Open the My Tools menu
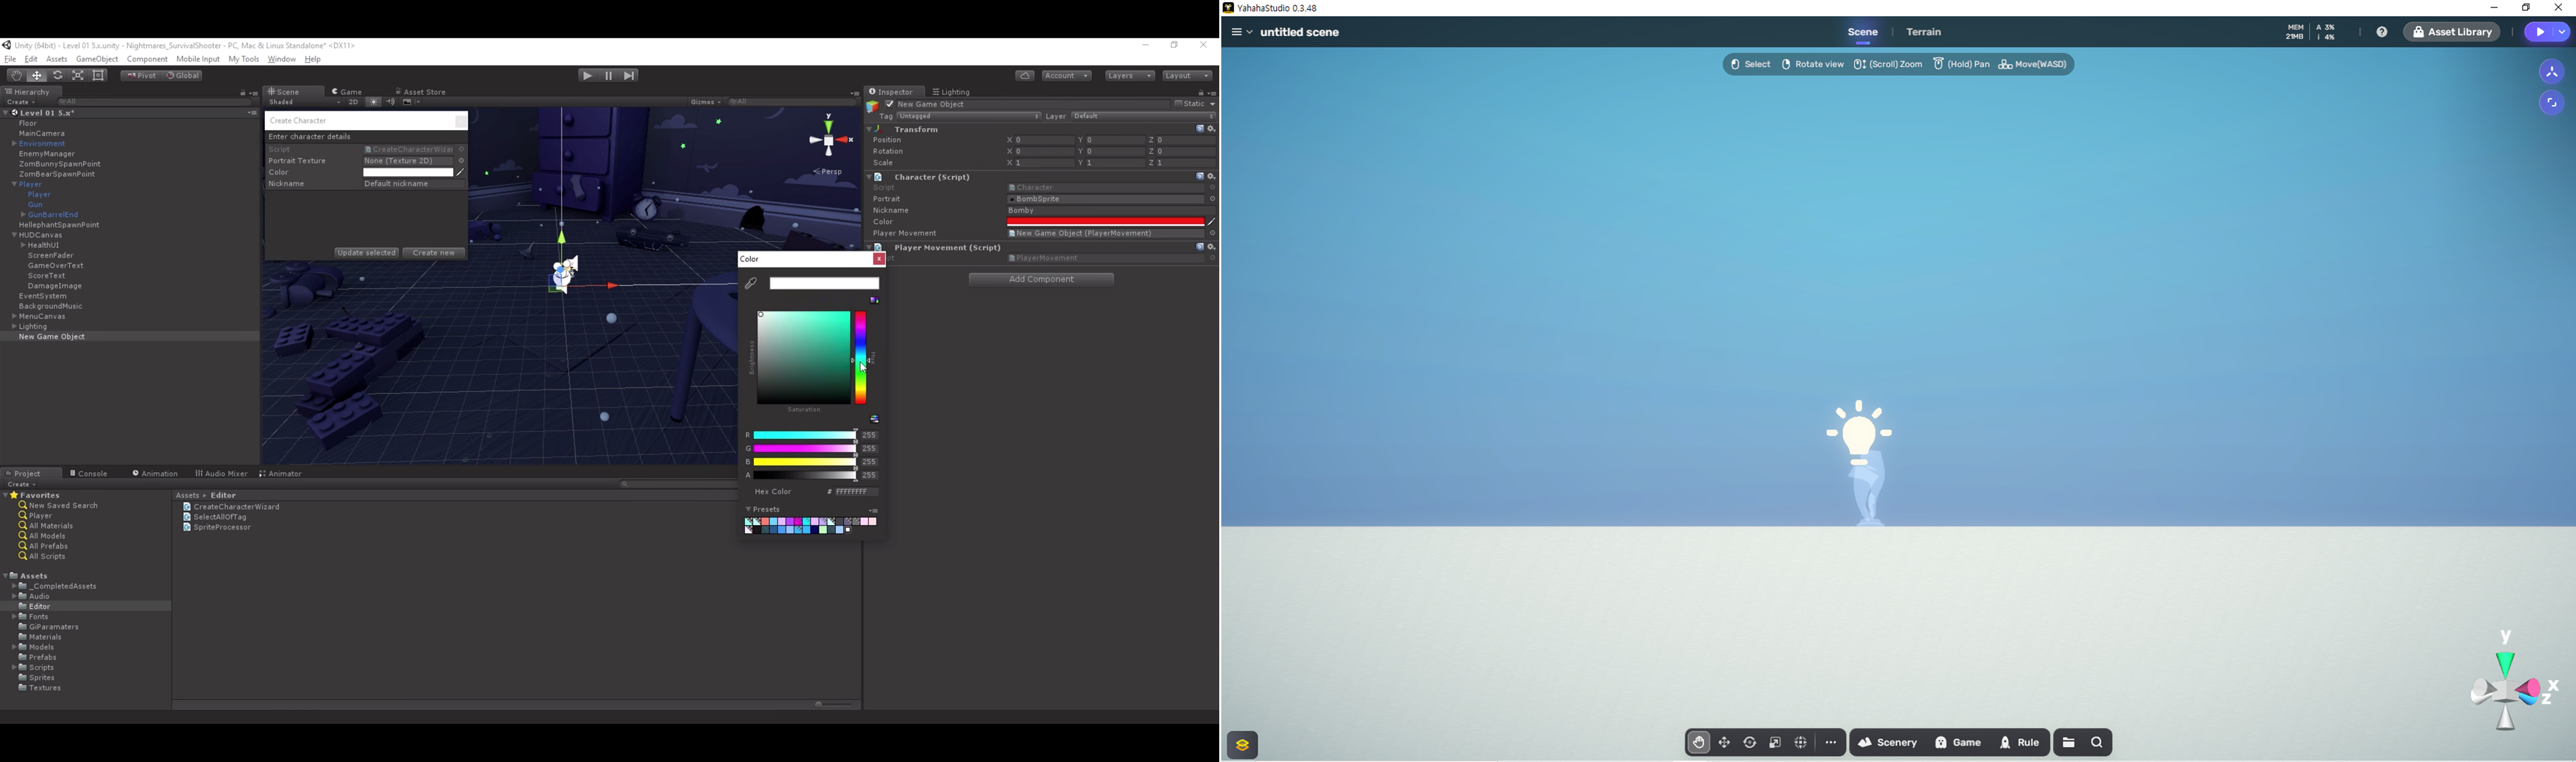Viewport: 2576px width, 762px height. click(244, 59)
